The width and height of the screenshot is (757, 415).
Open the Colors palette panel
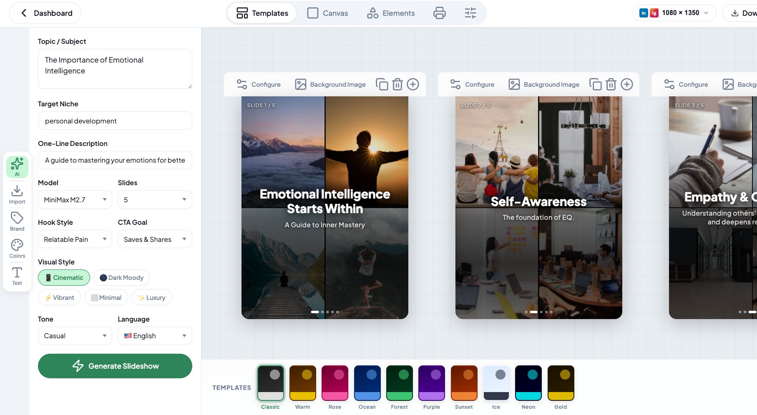tap(17, 249)
